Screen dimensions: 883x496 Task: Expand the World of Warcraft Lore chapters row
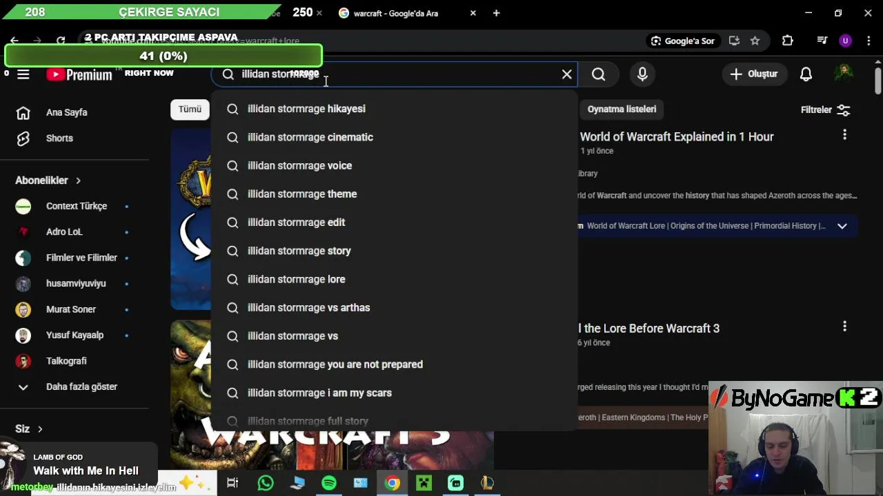(x=842, y=226)
